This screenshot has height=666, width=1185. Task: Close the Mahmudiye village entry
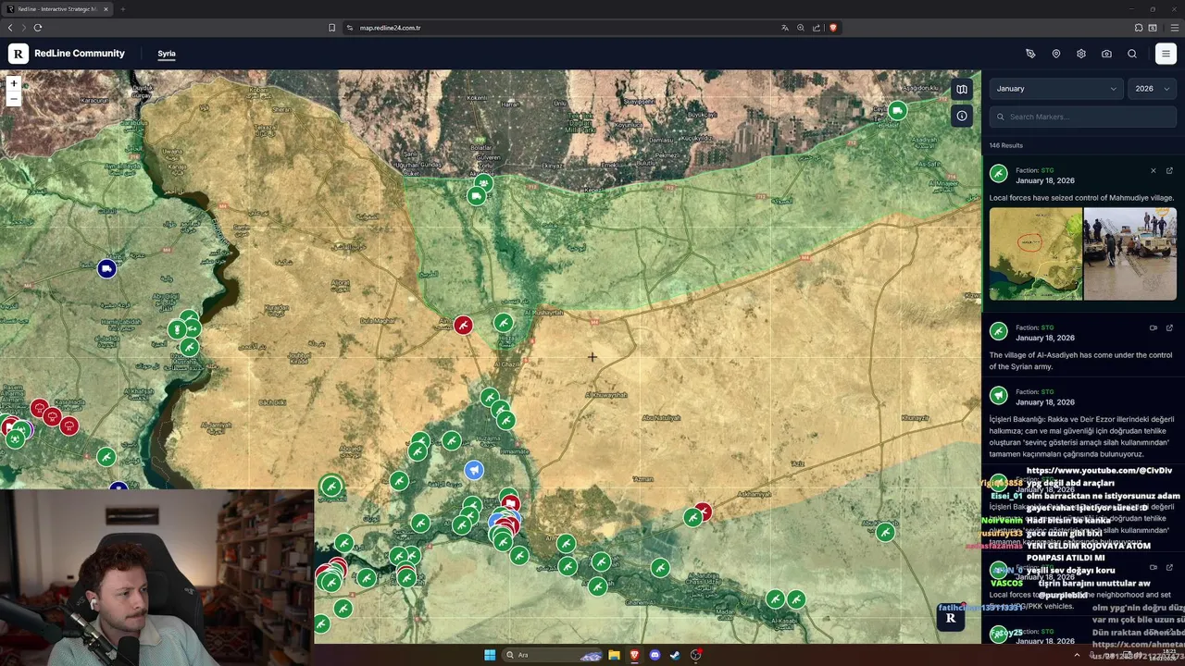coord(1154,170)
